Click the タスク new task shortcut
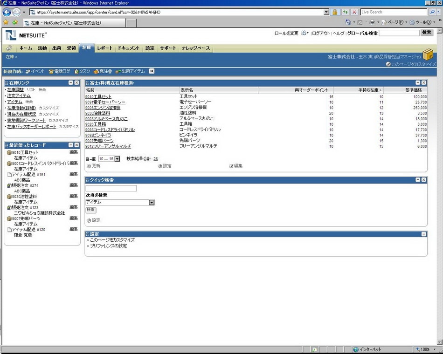The image size is (443, 354). 82,71
